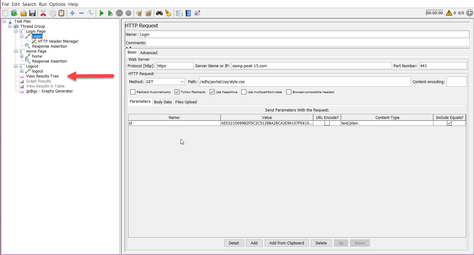Open the Templates toolbar icon
The width and height of the screenshot is (474, 255).
pyautogui.click(x=14, y=13)
